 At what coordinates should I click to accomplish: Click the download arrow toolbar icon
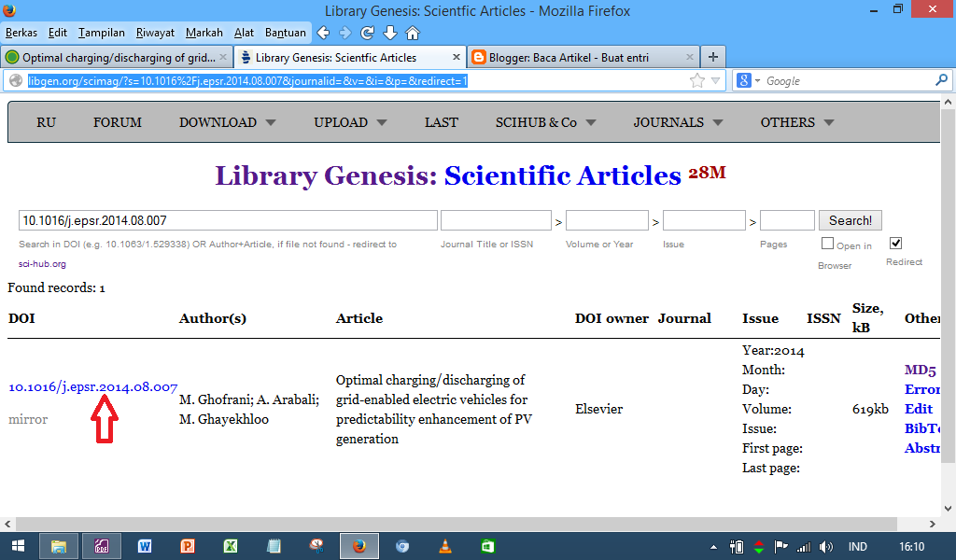click(x=390, y=32)
